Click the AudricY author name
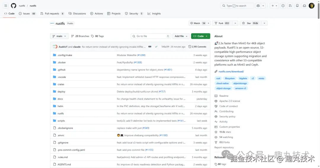 [x=63, y=47]
